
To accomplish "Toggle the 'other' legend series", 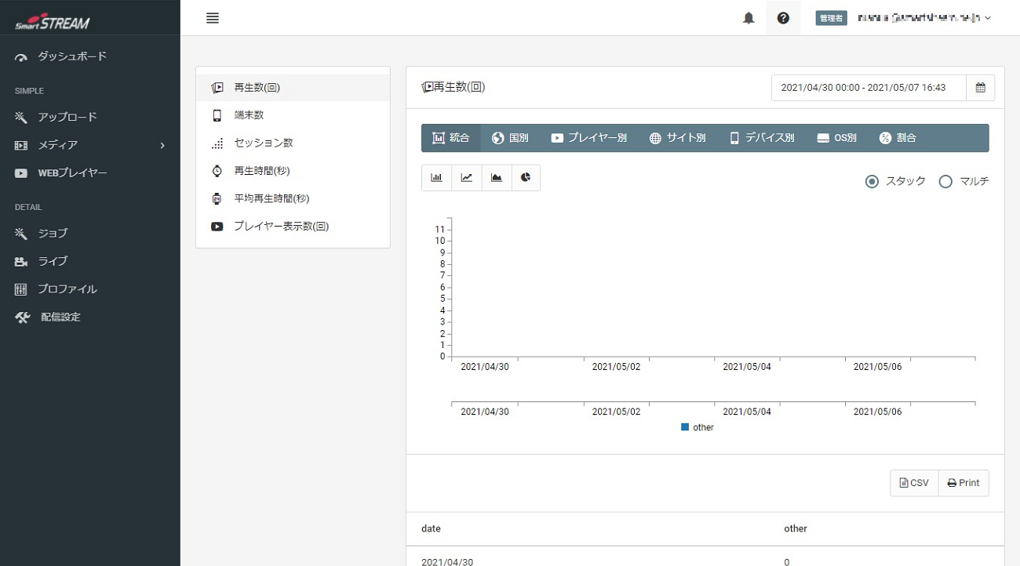I will point(698,427).
